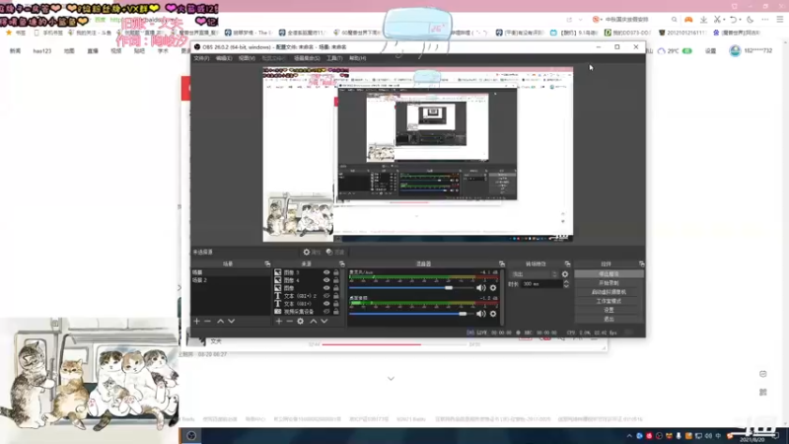Image resolution: width=789 pixels, height=444 pixels.
Task: Click the Start Virtual Camera button
Action: point(609,292)
